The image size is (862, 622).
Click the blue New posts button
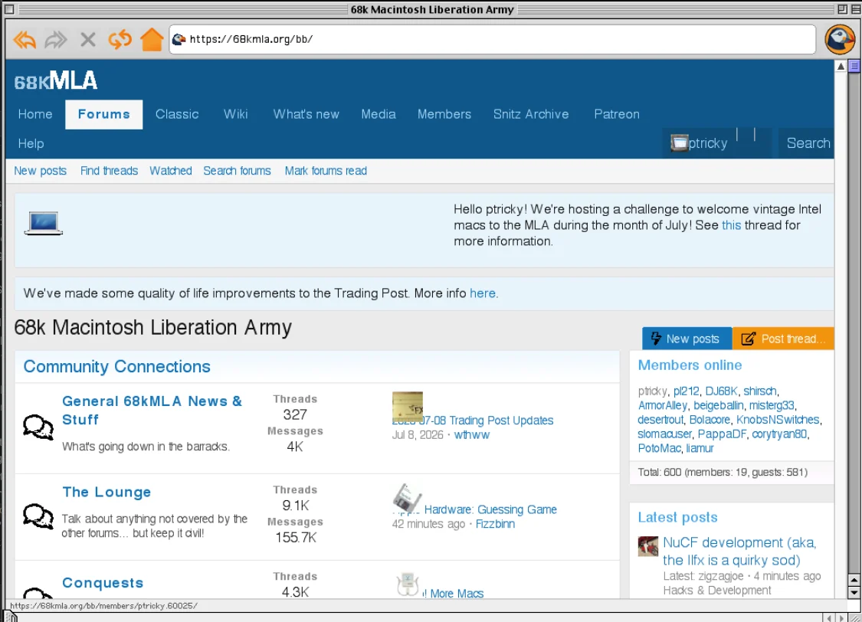687,339
